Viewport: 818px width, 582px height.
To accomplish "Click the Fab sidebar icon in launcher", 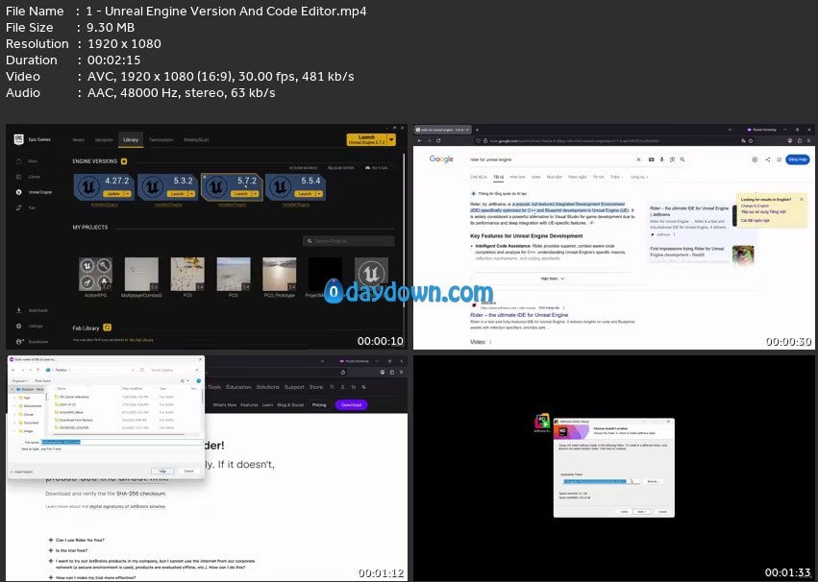I will (x=19, y=207).
